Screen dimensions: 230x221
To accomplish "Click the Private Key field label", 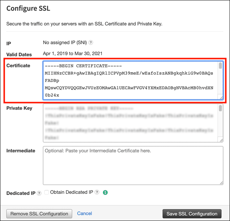I will tap(19, 108).
